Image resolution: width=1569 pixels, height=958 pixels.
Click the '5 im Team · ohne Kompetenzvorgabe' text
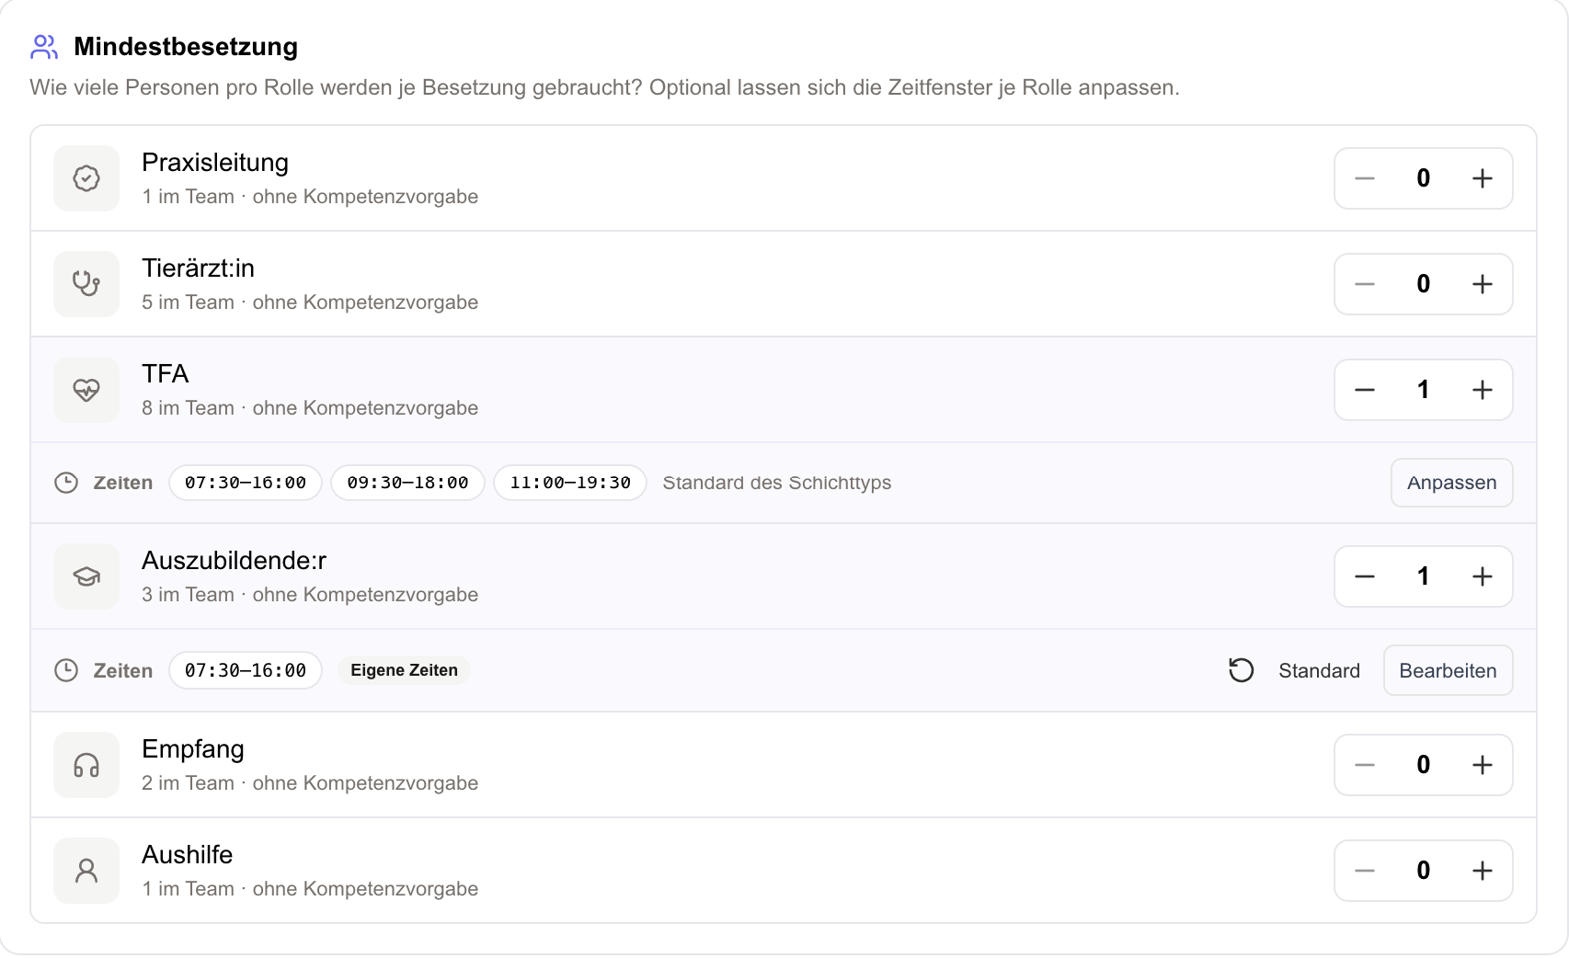[x=310, y=302]
